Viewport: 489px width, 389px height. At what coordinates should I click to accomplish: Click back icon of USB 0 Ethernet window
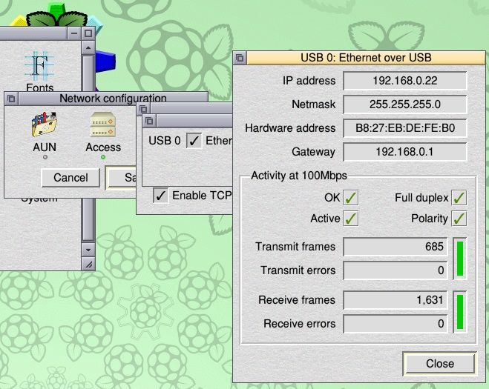coord(240,57)
